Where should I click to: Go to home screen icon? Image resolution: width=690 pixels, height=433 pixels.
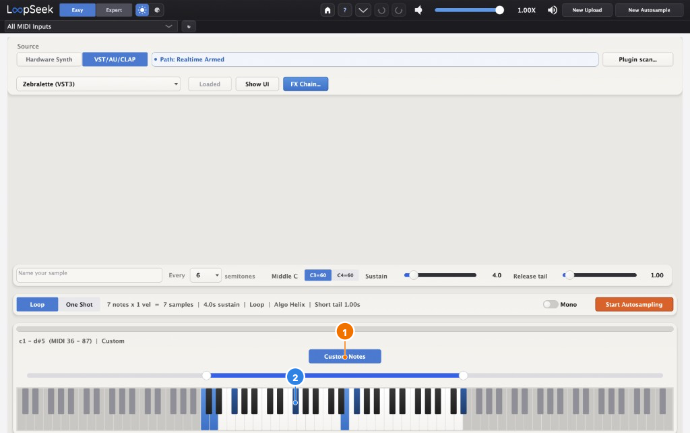click(327, 10)
